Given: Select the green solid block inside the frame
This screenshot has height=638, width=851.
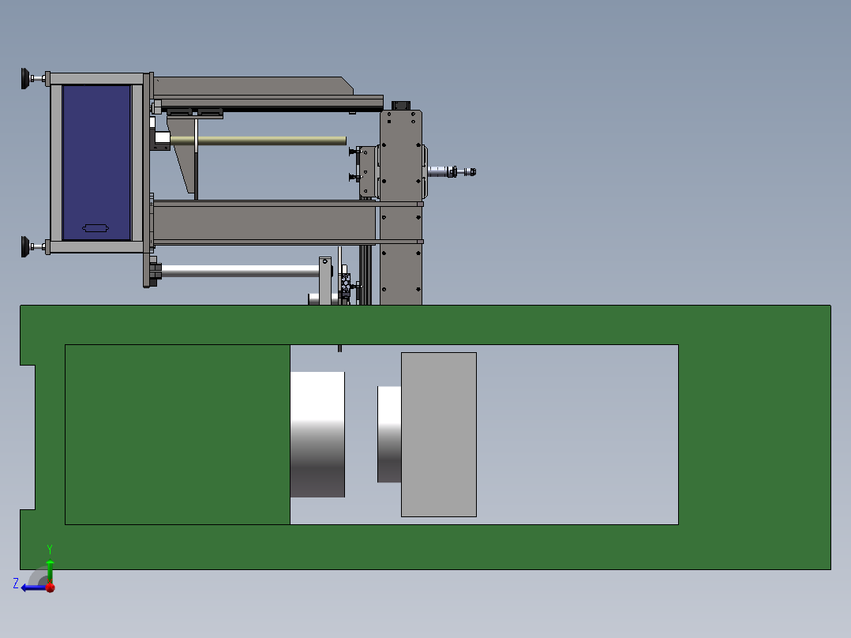Looking at the screenshot, I should pyautogui.click(x=178, y=434).
